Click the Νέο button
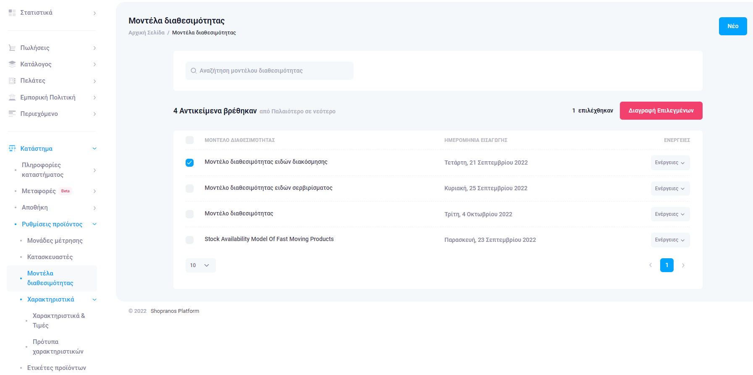753x375 pixels. pos(732,26)
